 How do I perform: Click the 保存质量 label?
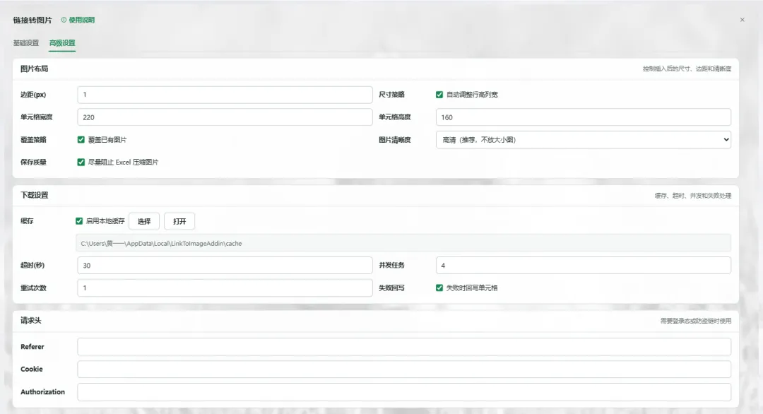click(33, 162)
